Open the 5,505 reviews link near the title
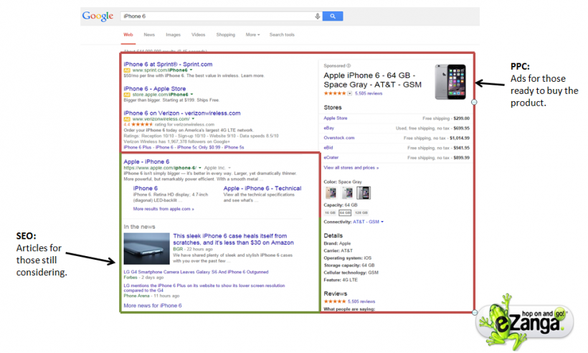This screenshot has height=353, width=588. coord(369,93)
